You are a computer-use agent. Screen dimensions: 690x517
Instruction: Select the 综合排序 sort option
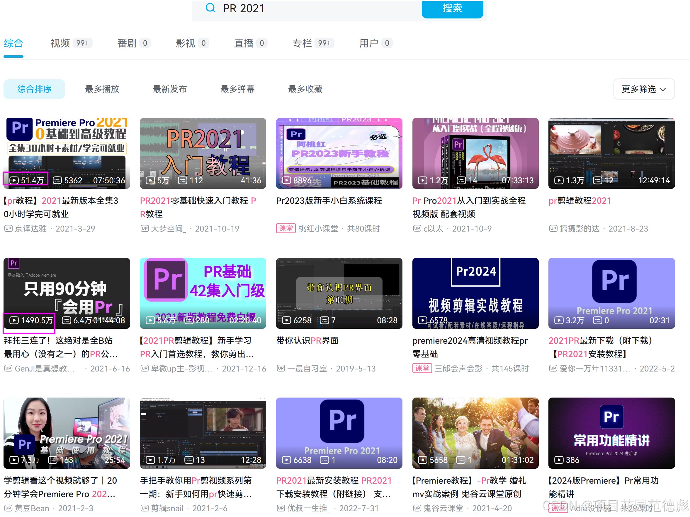click(34, 89)
